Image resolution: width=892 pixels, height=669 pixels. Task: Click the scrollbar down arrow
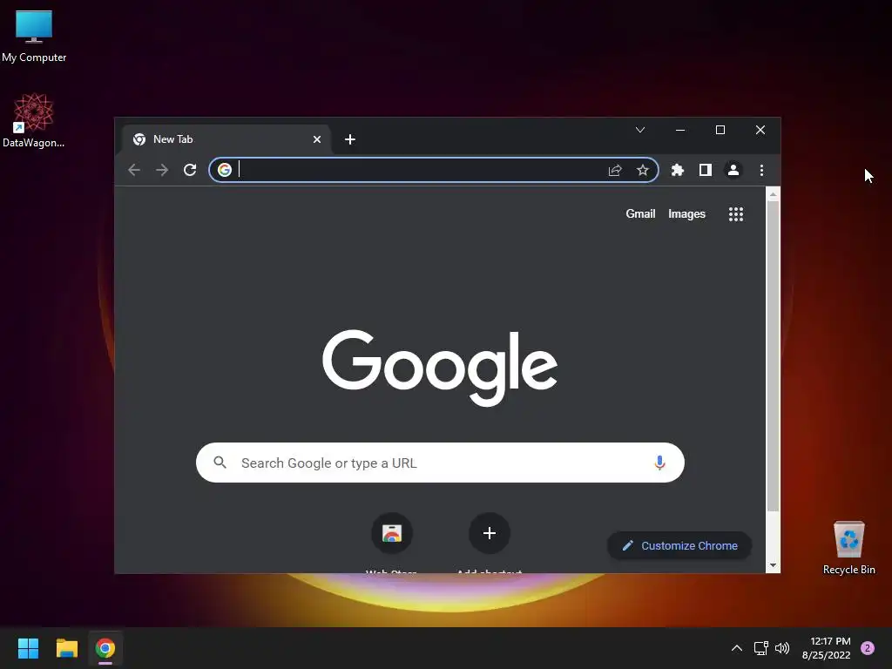(774, 565)
